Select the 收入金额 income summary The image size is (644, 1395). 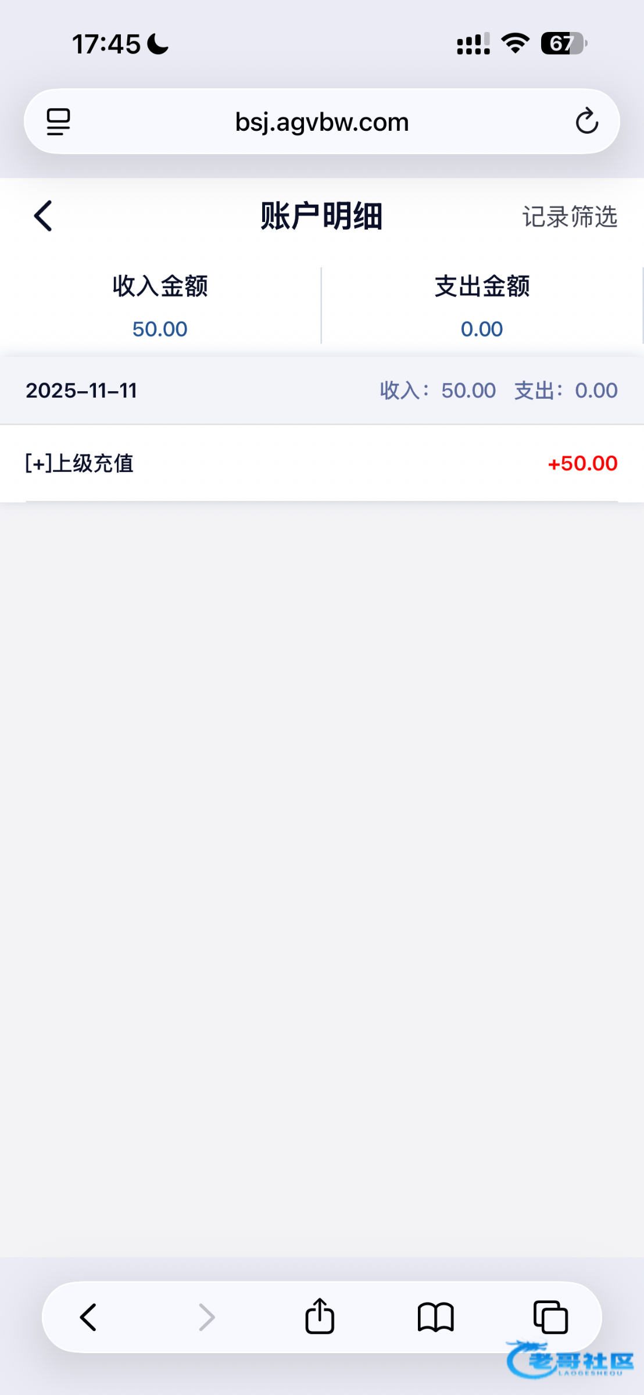[160, 306]
